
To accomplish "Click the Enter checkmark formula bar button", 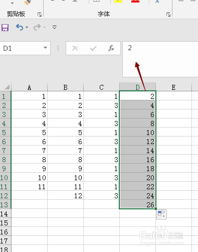I will pyautogui.click(x=93, y=48).
